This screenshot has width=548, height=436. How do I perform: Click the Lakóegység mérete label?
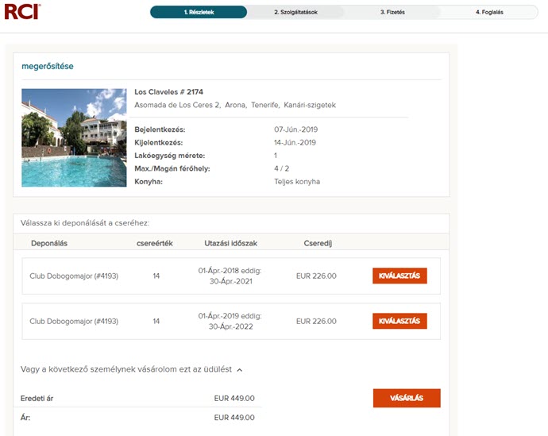(x=169, y=156)
